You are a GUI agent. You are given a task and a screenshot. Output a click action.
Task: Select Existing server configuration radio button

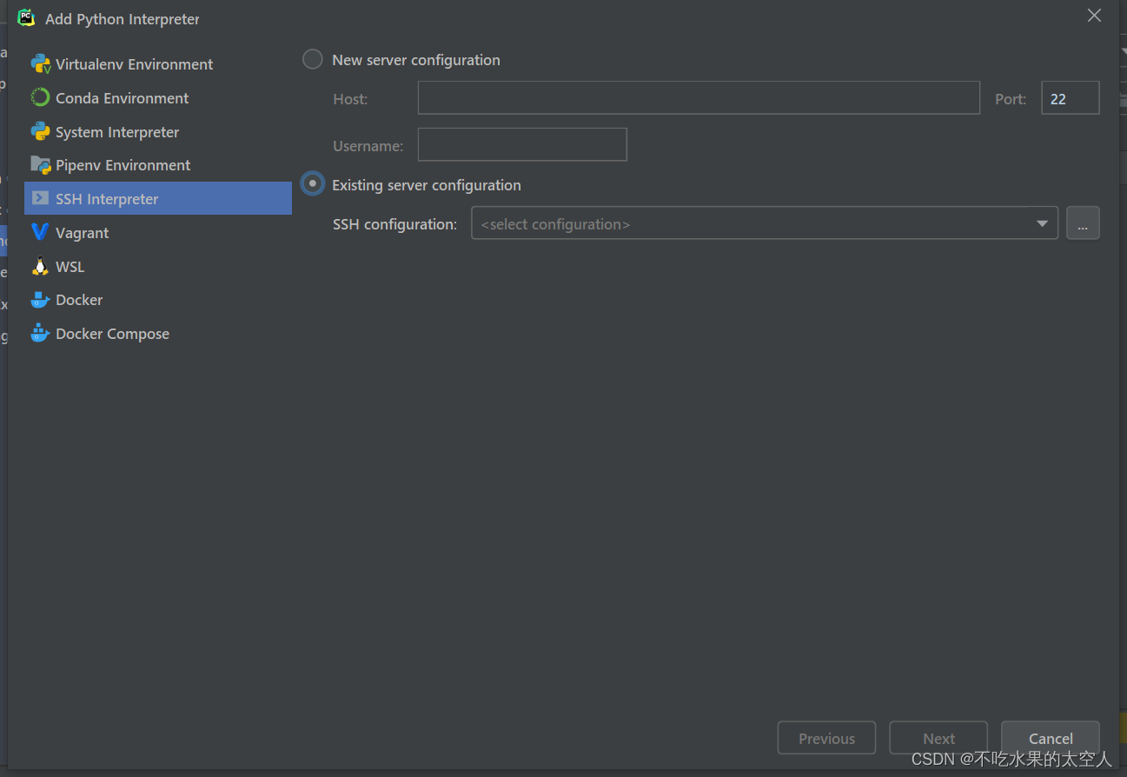click(313, 184)
